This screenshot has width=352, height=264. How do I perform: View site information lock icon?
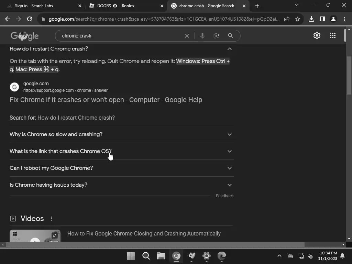(x=43, y=19)
